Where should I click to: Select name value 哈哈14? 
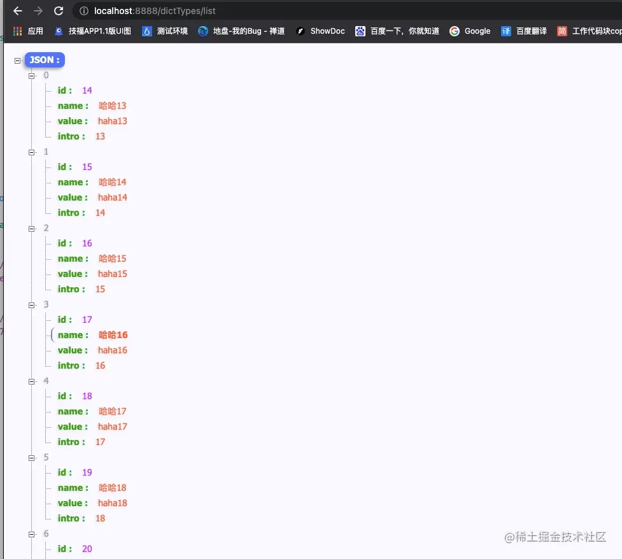coord(112,182)
